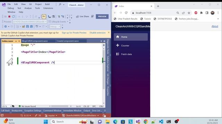The width and height of the screenshot is (222, 124).
Task: Open the Output window tab
Action: pos(87,111)
